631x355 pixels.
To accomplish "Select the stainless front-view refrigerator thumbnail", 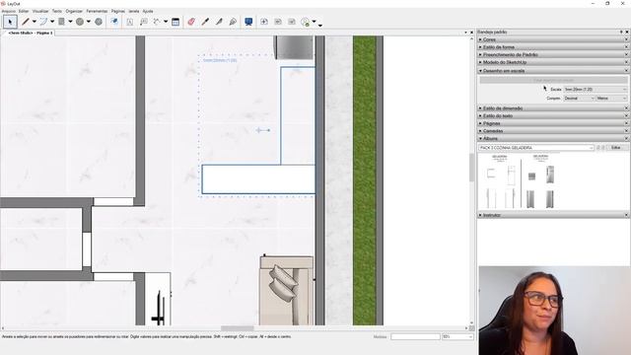I will [550, 175].
